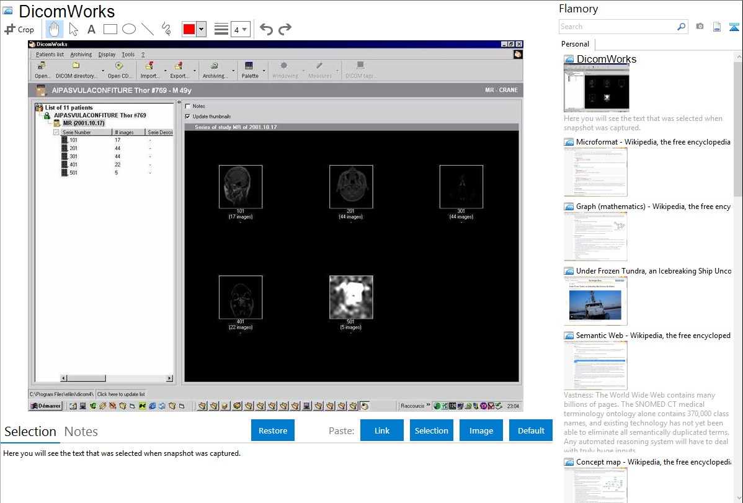Pick the ellipse shape tool
The width and height of the screenshot is (743, 503).
[129, 29]
